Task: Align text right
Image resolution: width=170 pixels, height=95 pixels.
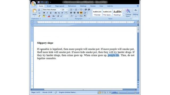Action: point(78,13)
